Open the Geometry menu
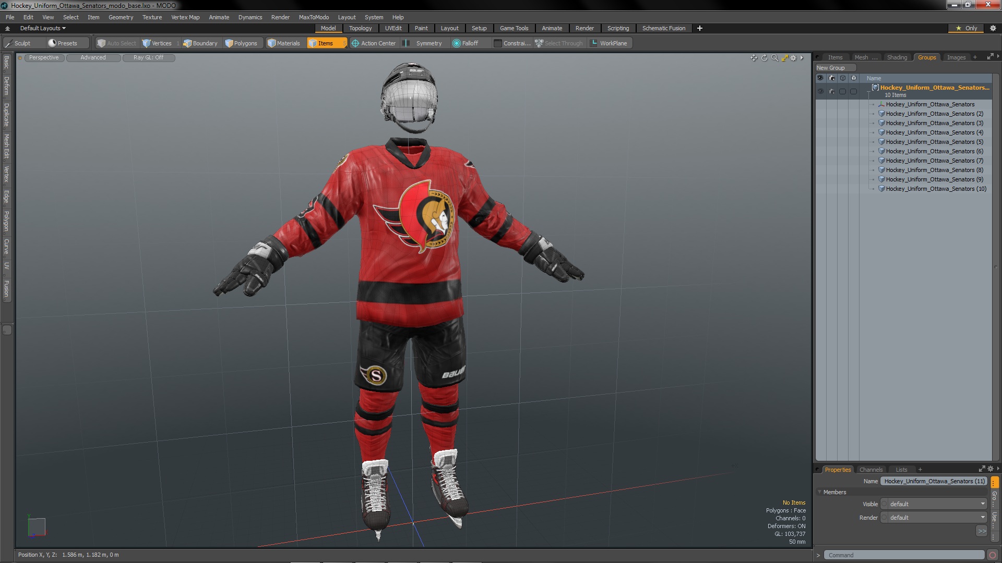 (x=121, y=17)
